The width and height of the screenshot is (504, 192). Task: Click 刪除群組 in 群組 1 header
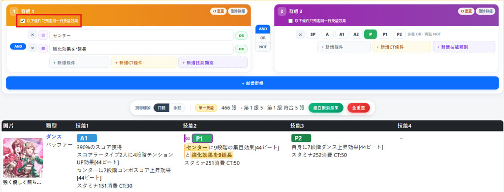tap(238, 11)
